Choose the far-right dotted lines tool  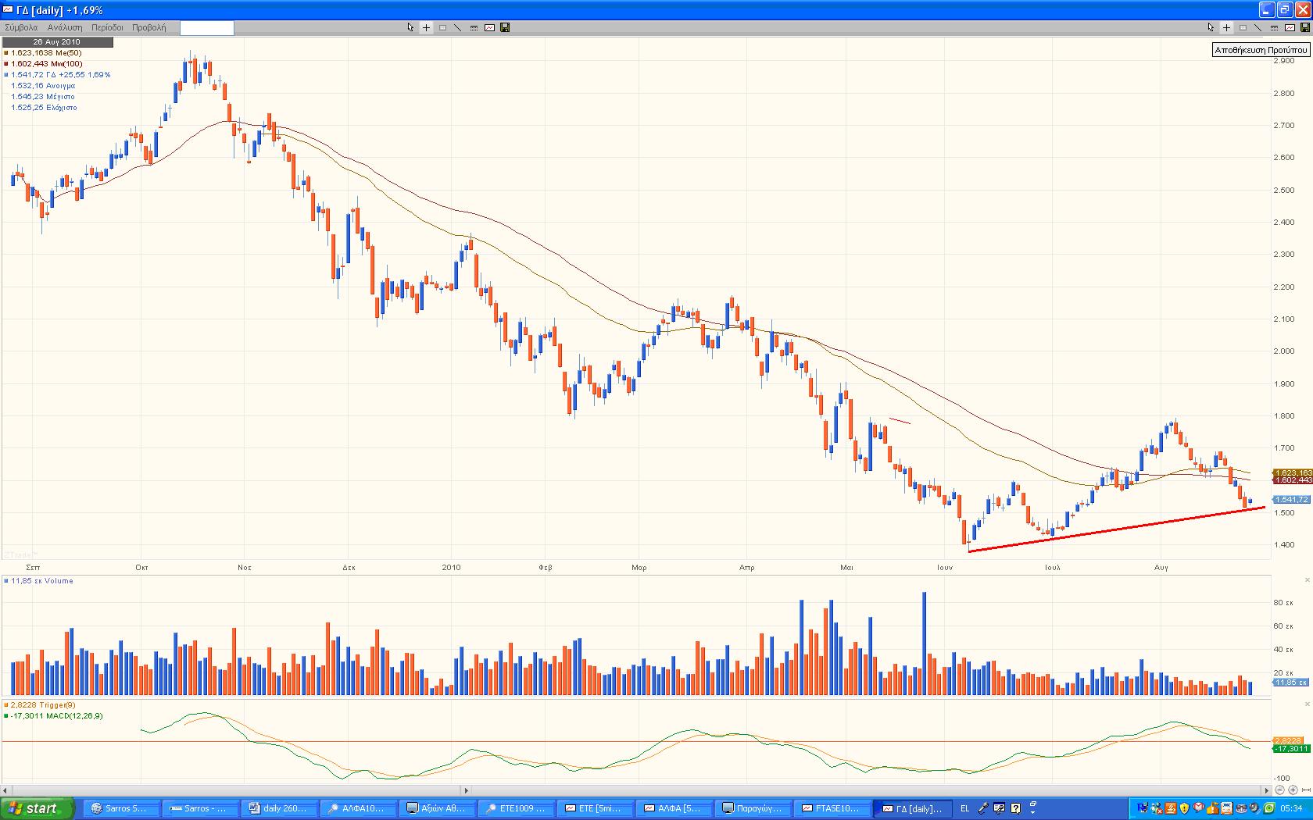(x=1274, y=27)
